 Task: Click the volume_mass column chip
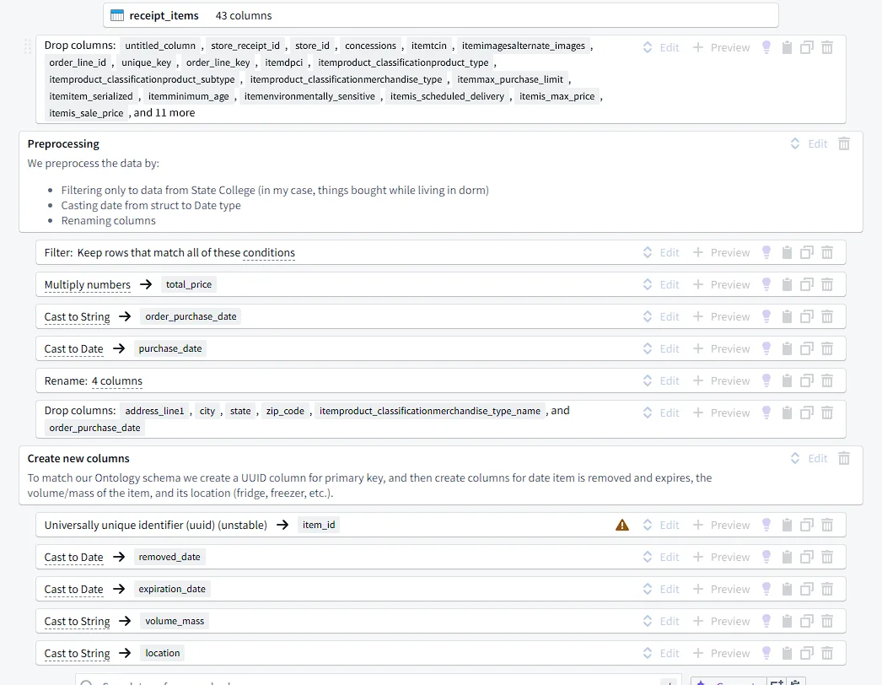(x=175, y=621)
